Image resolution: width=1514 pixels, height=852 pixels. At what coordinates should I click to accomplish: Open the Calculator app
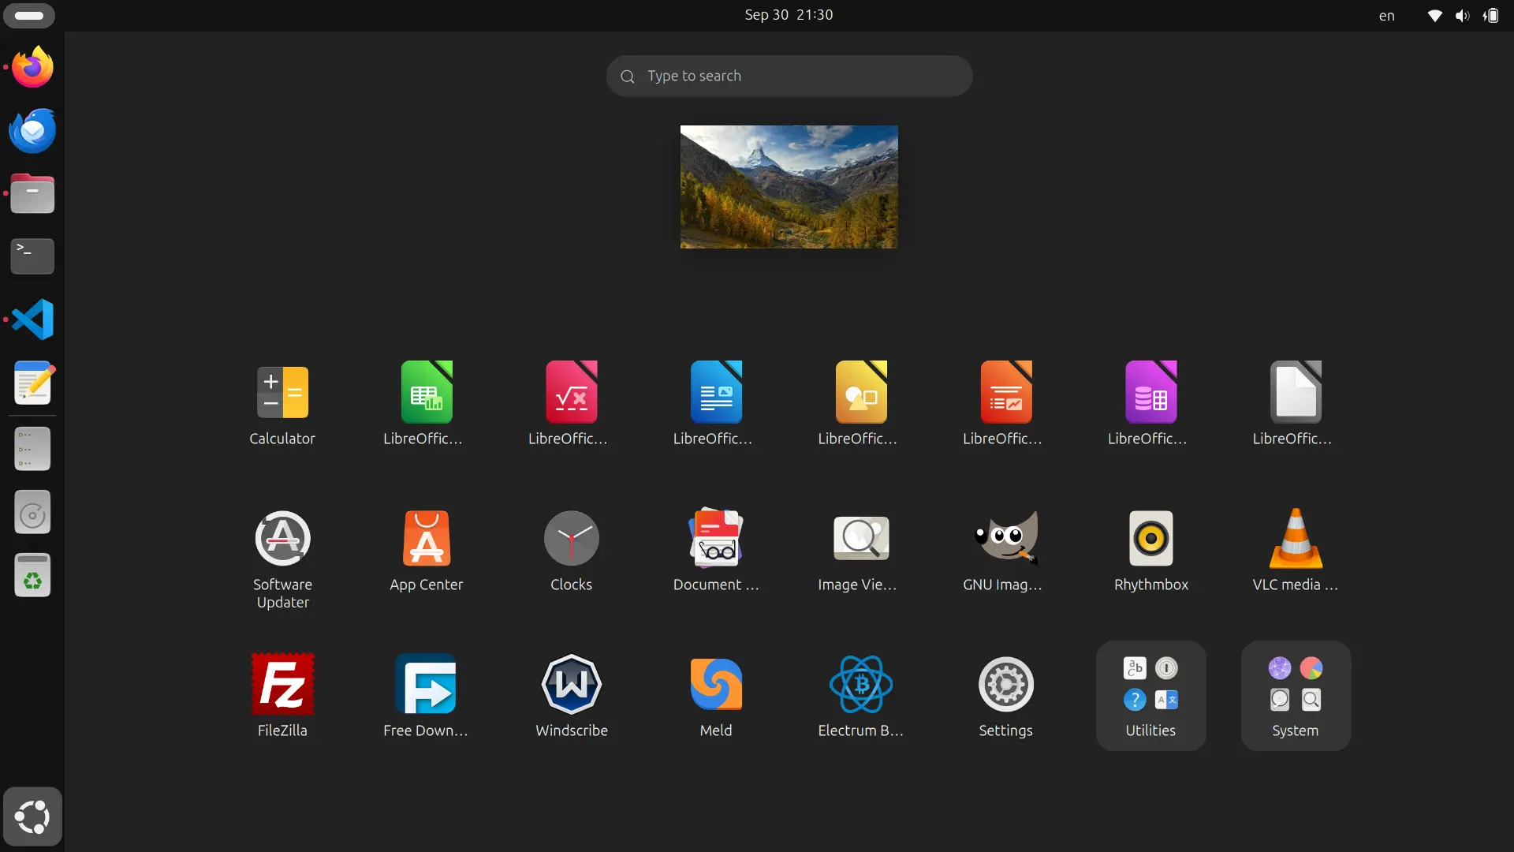tap(282, 391)
